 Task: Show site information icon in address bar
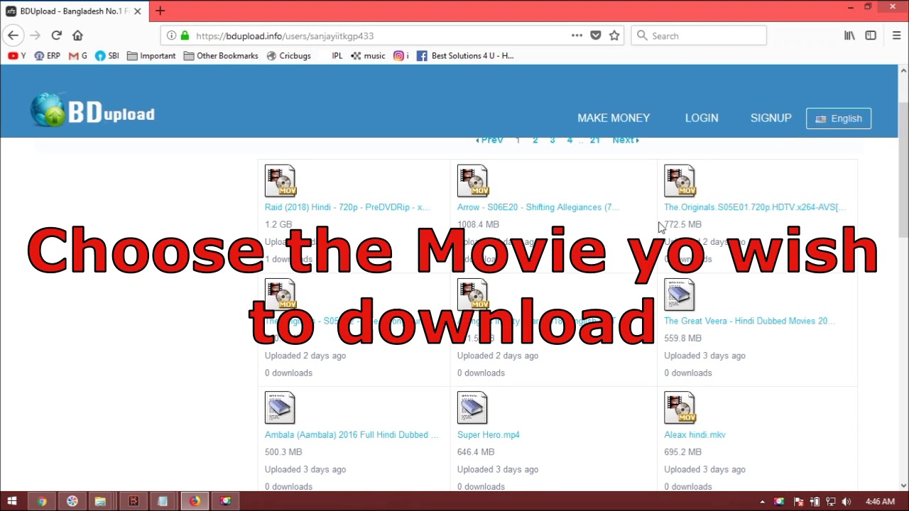[171, 35]
